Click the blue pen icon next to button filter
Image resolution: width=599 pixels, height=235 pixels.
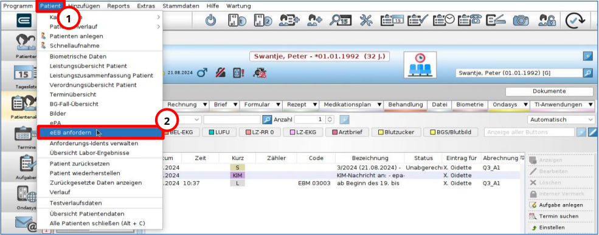click(592, 132)
